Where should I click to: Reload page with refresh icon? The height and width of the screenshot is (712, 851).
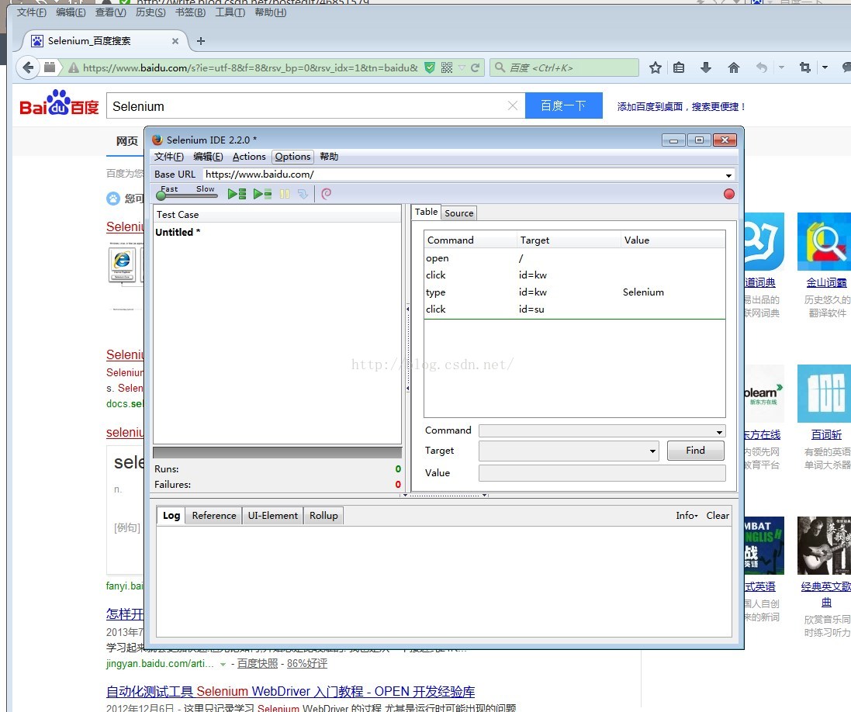pos(475,67)
